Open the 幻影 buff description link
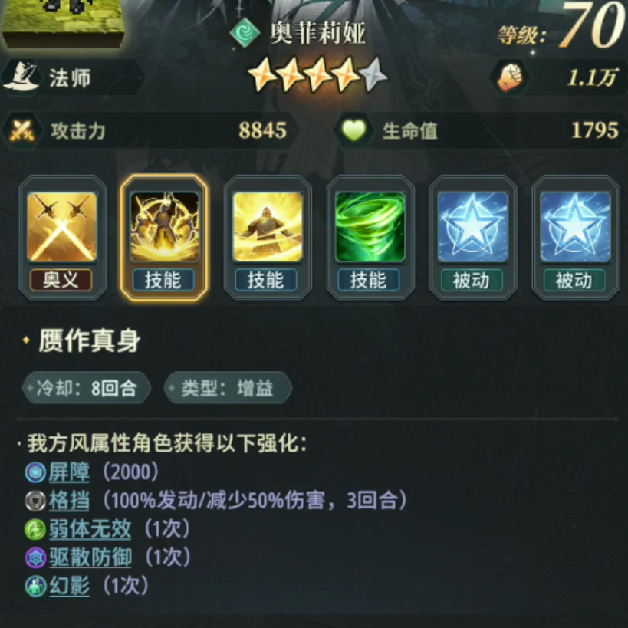This screenshot has width=628, height=628. tap(69, 586)
